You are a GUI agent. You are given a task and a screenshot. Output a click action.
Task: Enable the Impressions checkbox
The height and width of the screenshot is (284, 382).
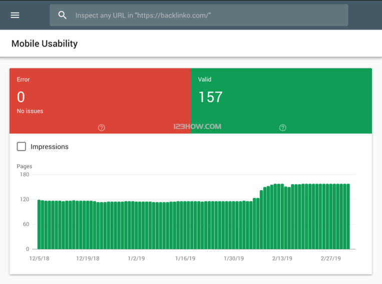(x=22, y=146)
